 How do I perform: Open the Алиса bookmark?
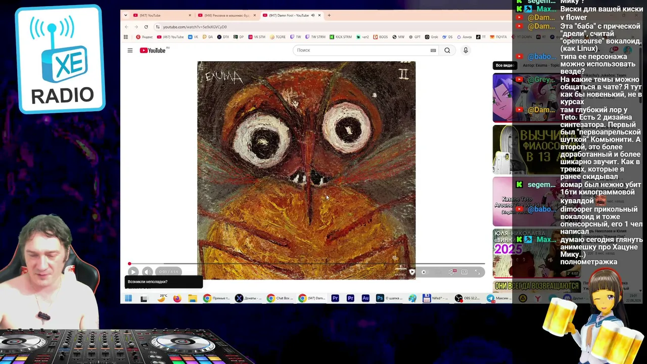tap(464, 37)
